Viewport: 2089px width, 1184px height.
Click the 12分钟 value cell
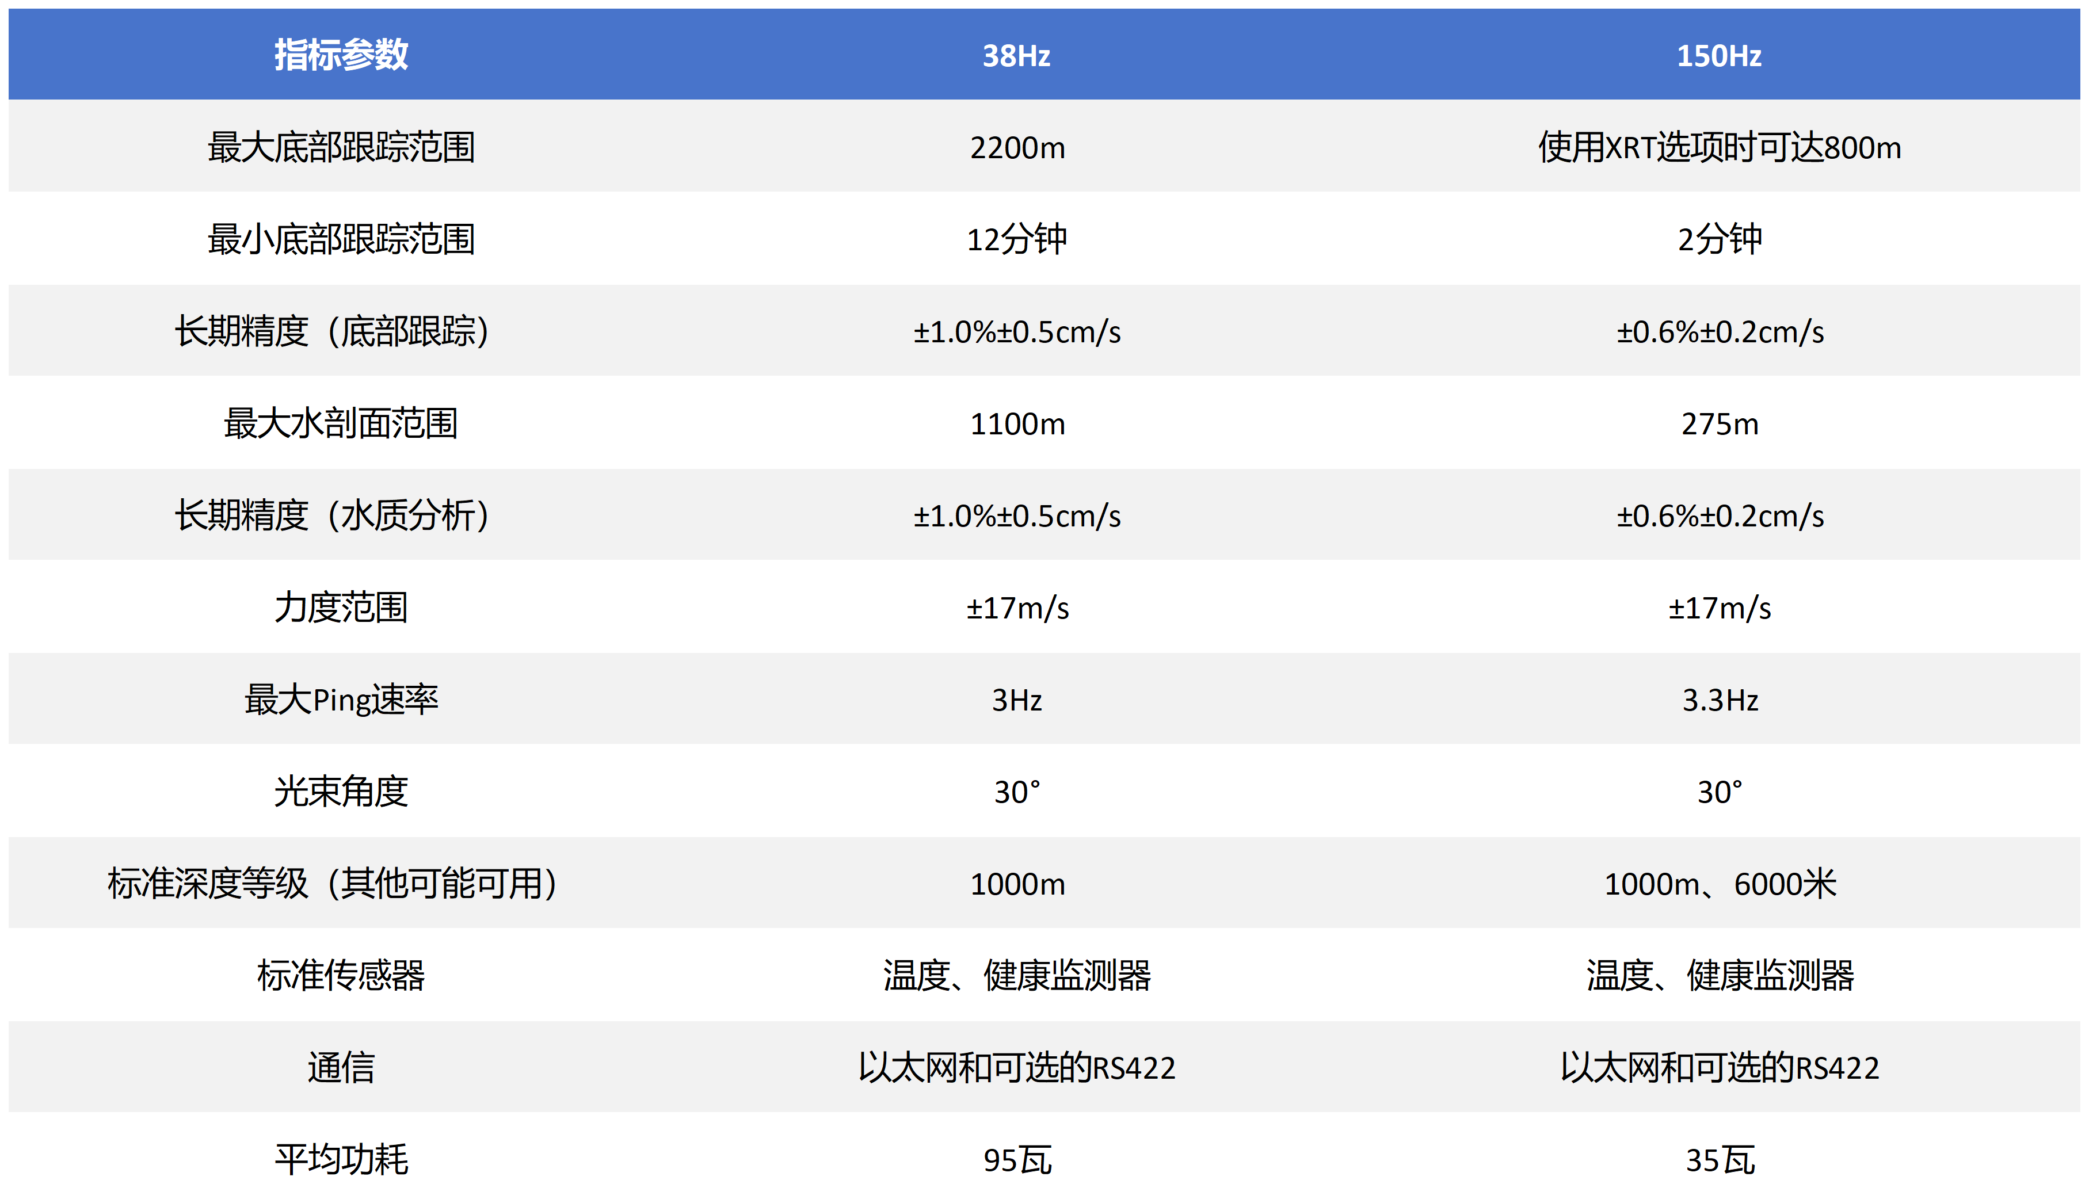coord(1016,239)
